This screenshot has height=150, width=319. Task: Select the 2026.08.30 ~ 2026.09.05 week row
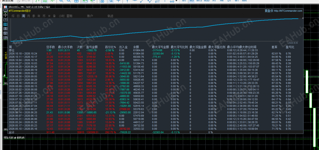[x=155, y=76]
